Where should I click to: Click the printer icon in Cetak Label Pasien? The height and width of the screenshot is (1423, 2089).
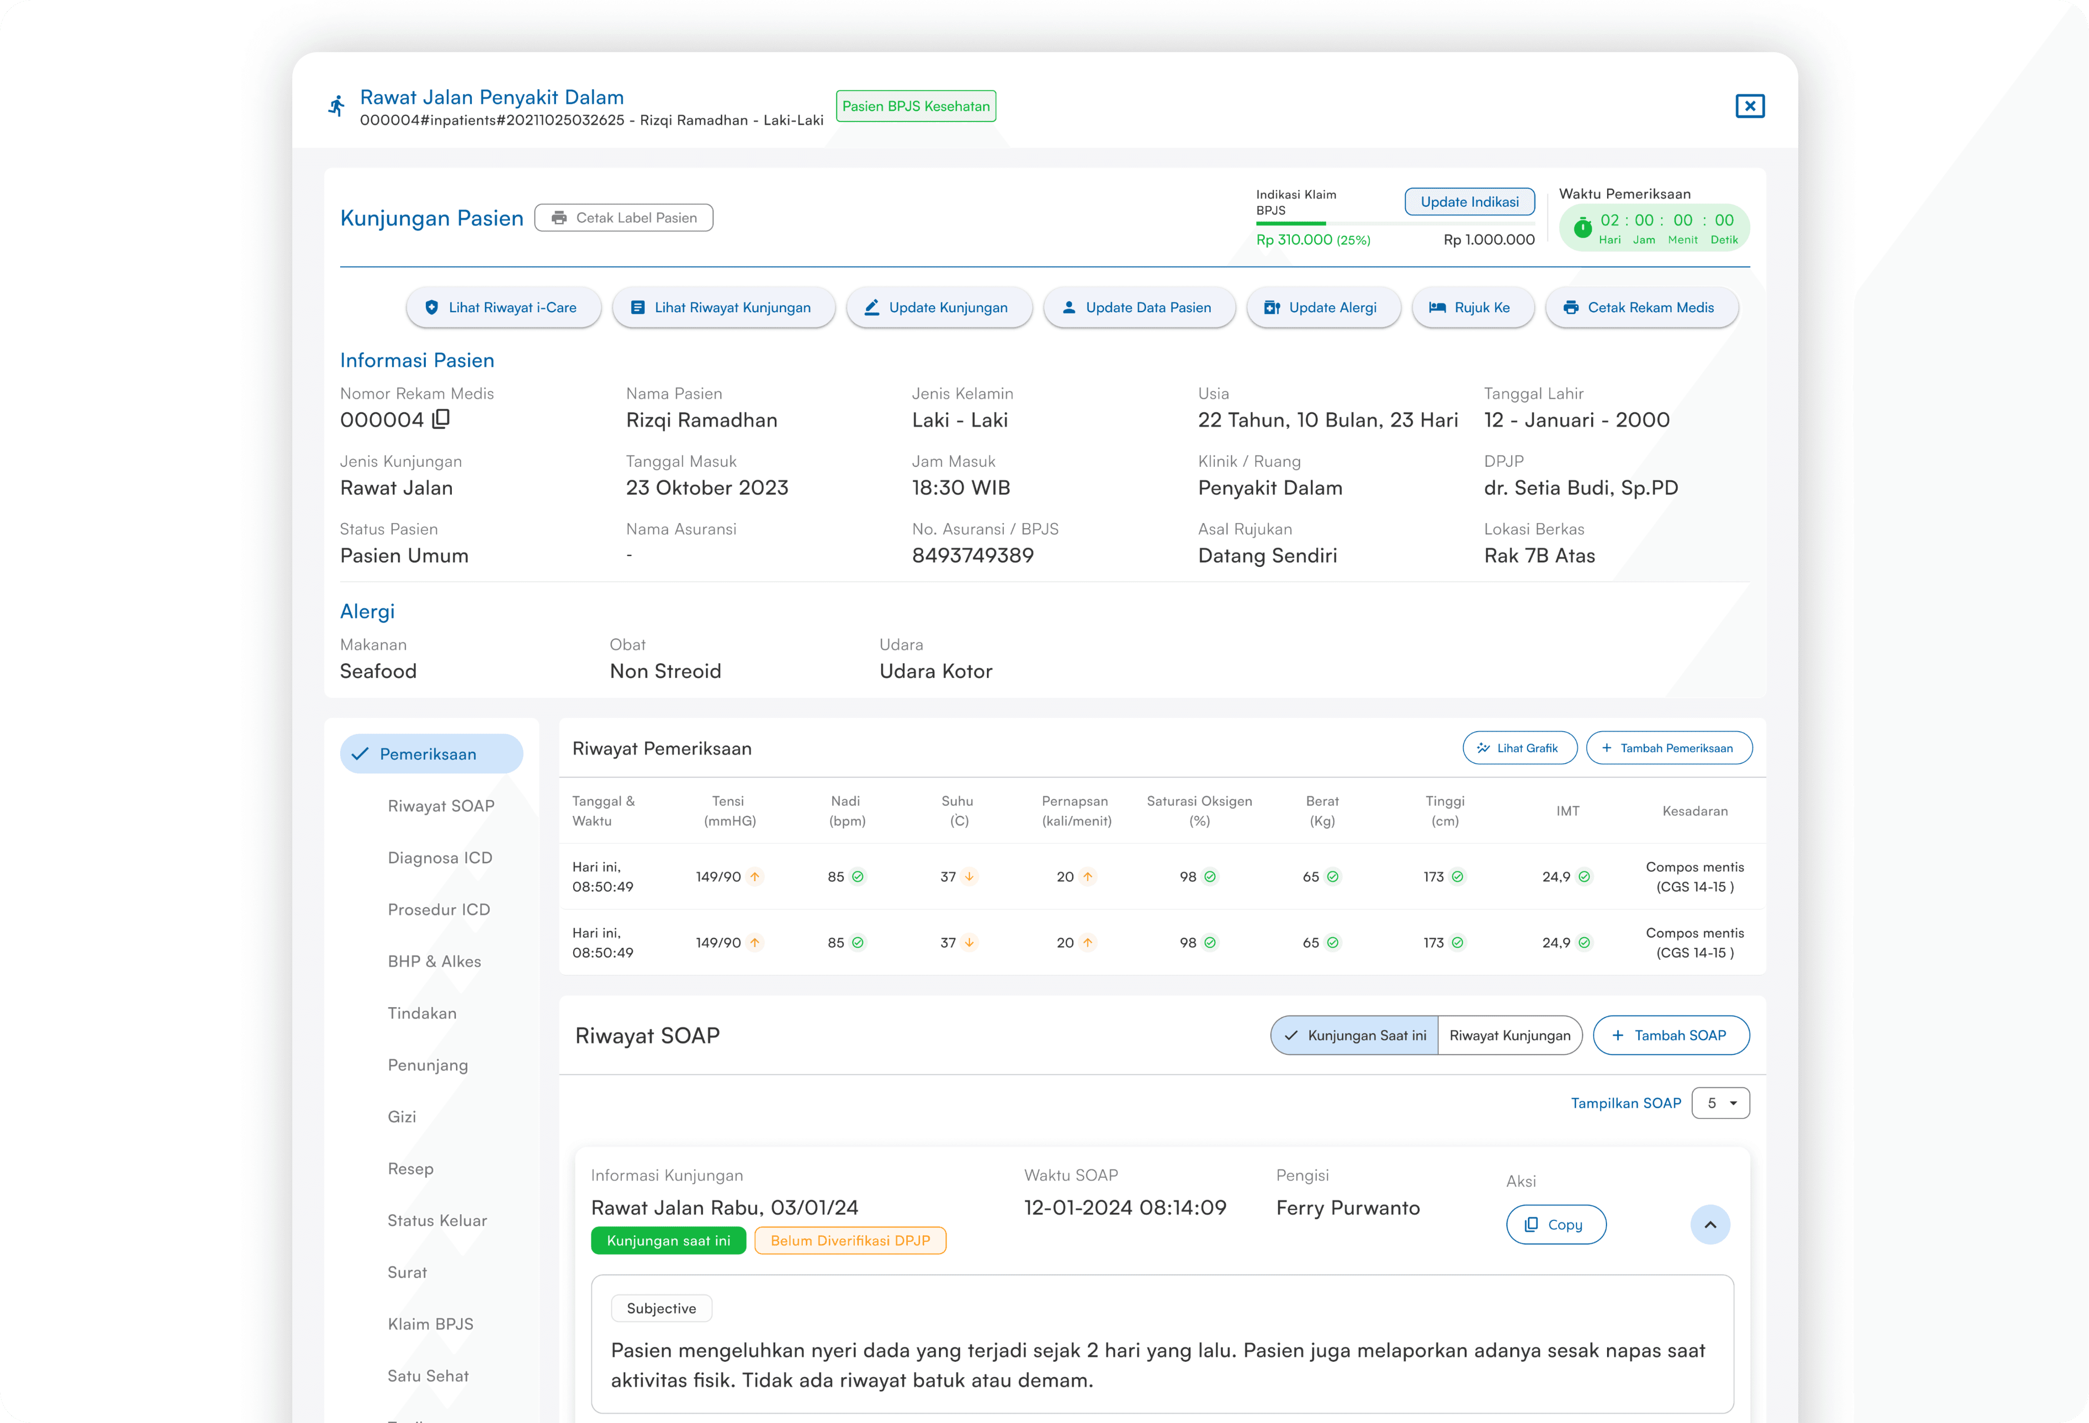(x=559, y=218)
